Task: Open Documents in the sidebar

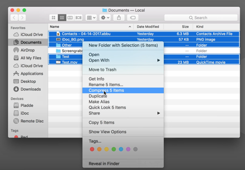Action: [28, 42]
